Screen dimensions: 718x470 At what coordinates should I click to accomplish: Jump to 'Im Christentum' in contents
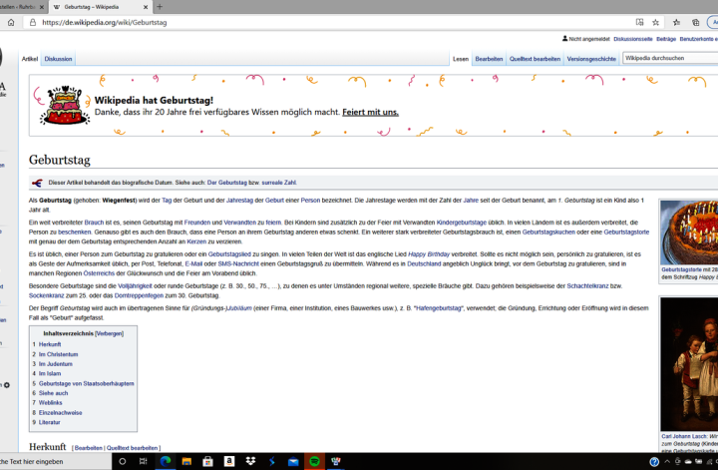58,354
